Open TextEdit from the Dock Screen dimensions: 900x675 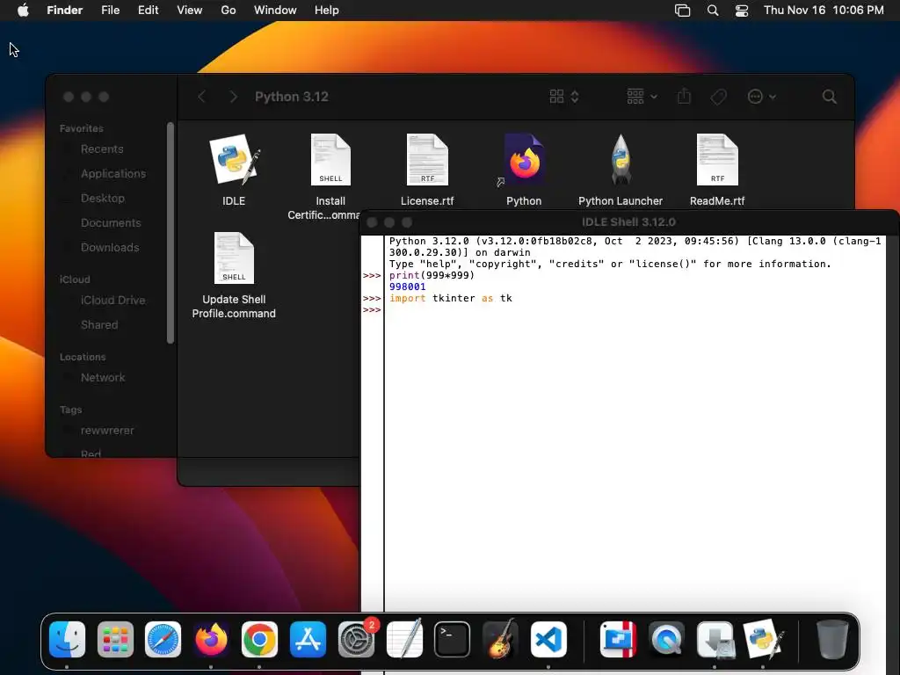pyautogui.click(x=404, y=640)
